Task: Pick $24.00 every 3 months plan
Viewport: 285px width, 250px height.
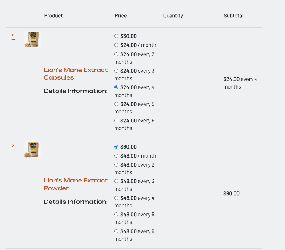Action: click(x=116, y=71)
